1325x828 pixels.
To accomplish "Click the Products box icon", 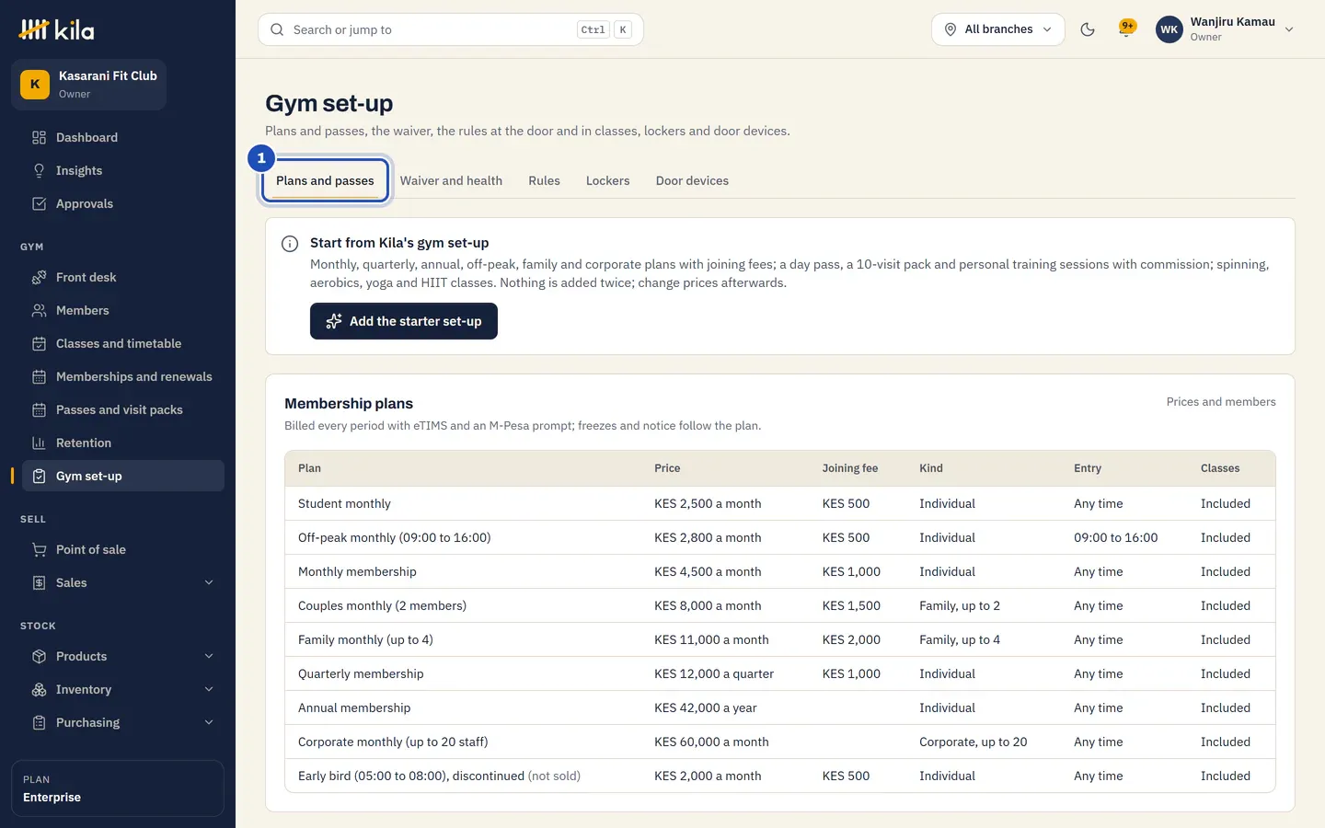I will point(39,656).
